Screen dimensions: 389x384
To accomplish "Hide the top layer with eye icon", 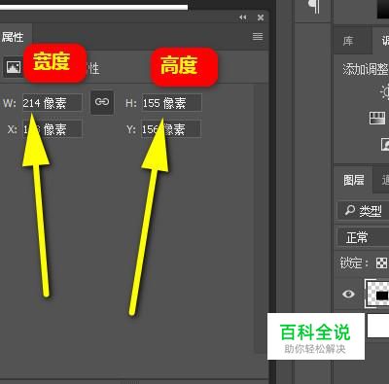I will (x=348, y=294).
